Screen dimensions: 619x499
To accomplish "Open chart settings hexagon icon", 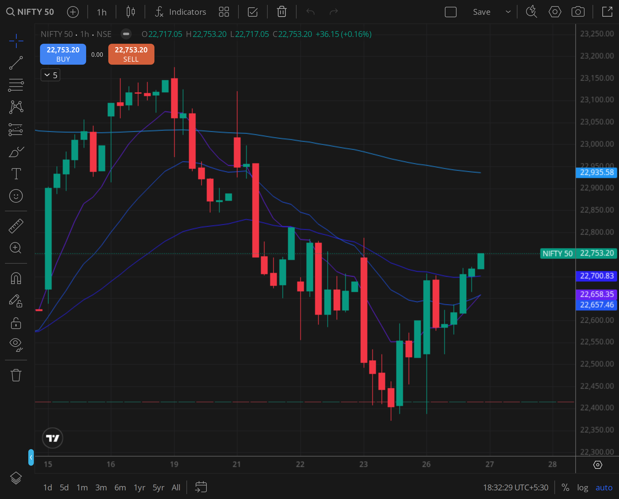I will click(x=555, y=12).
